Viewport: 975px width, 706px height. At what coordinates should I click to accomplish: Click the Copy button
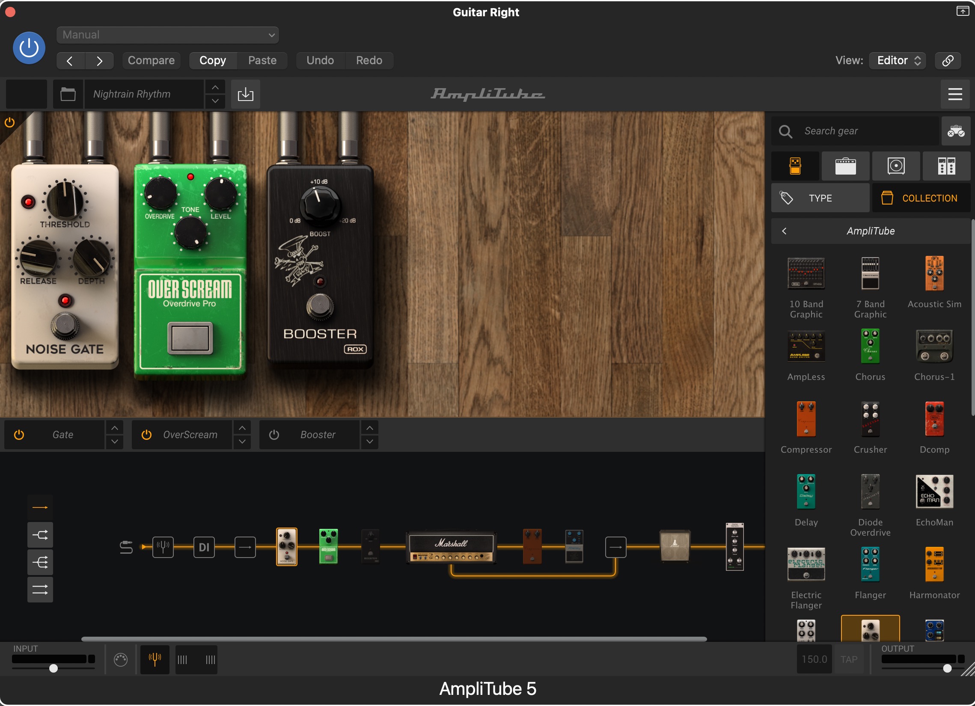tap(212, 60)
